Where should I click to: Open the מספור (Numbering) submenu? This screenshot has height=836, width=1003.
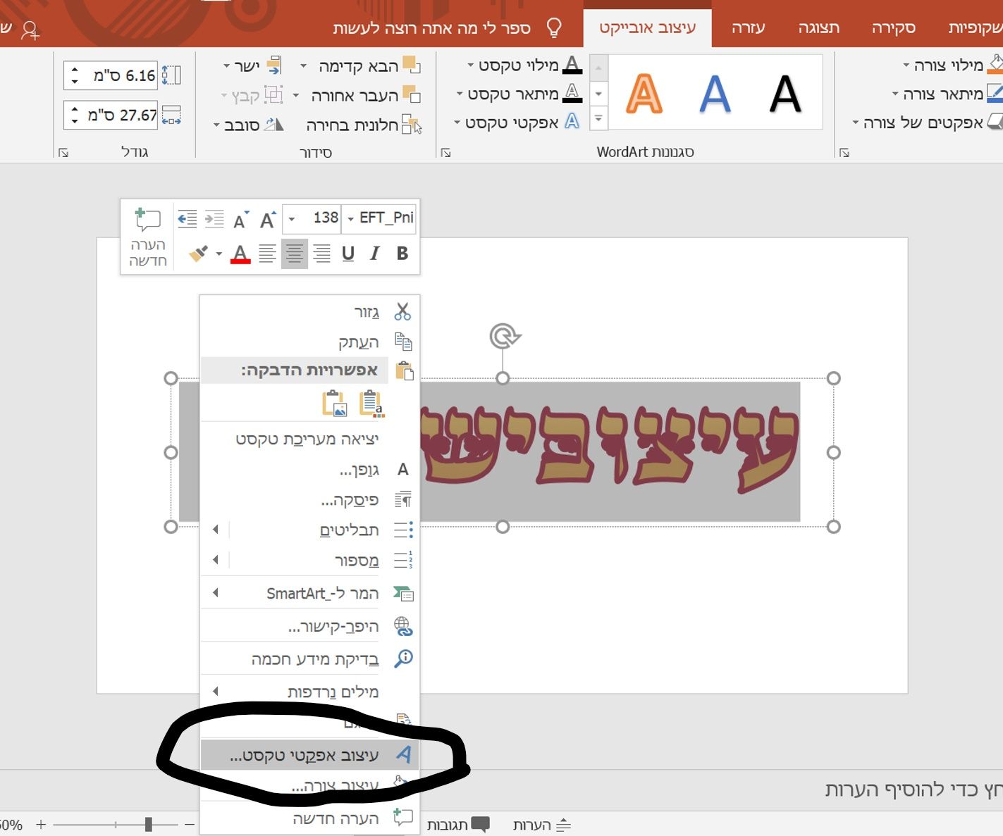pyautogui.click(x=310, y=561)
